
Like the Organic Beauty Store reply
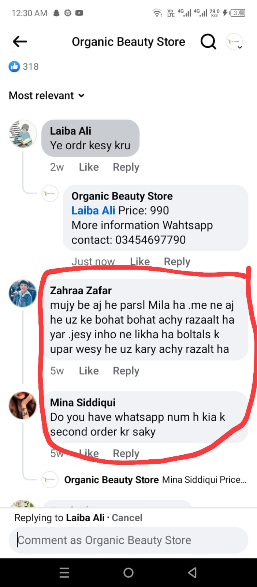pyautogui.click(x=140, y=262)
